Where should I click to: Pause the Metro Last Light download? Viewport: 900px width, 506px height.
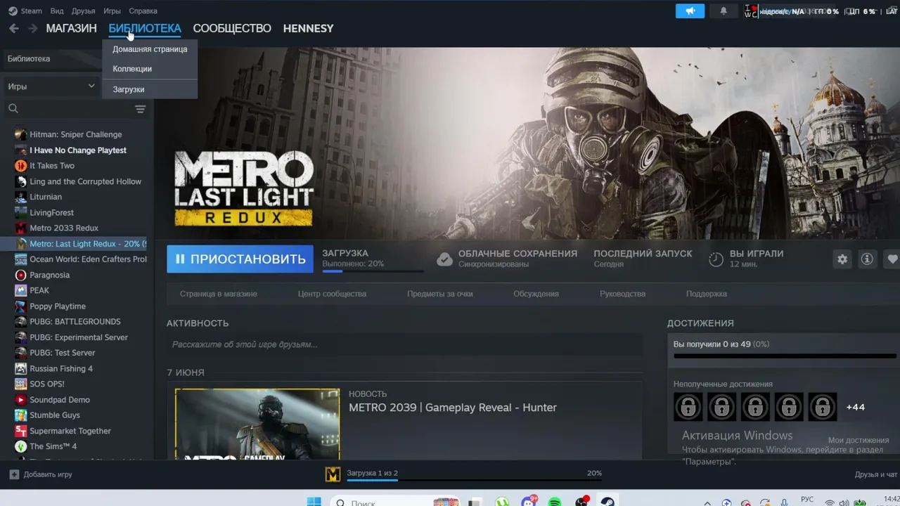point(240,259)
